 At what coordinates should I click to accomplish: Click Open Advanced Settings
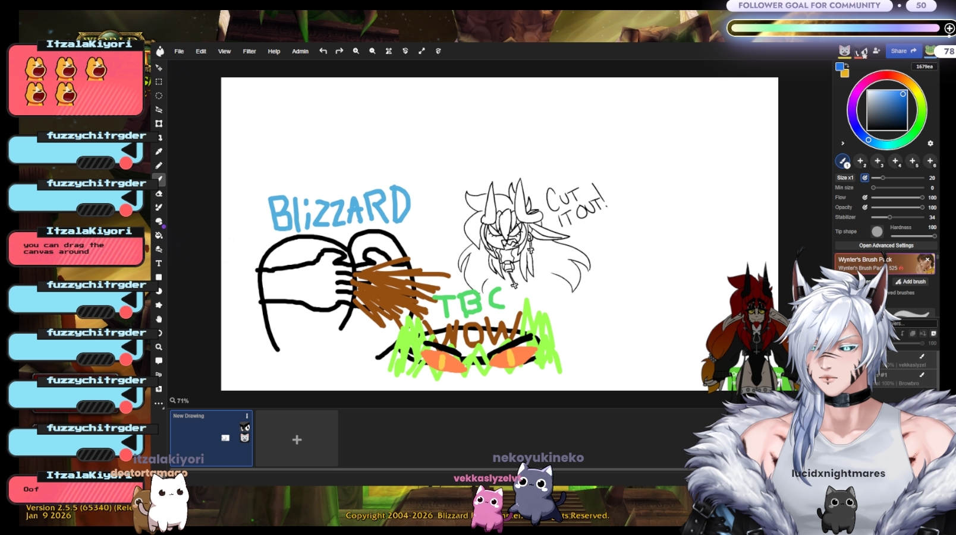click(886, 245)
